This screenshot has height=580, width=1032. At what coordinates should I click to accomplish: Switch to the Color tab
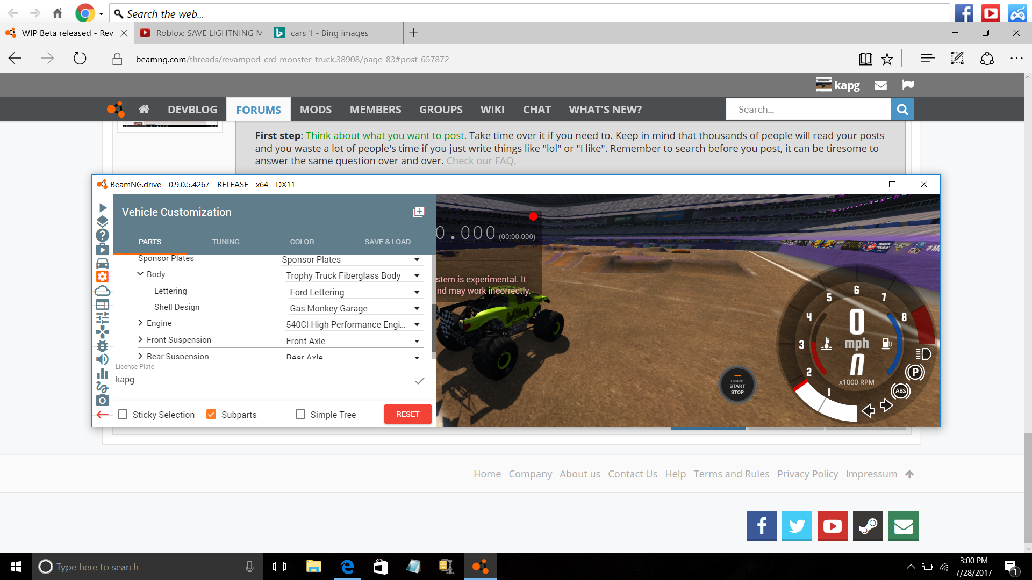[x=302, y=242]
